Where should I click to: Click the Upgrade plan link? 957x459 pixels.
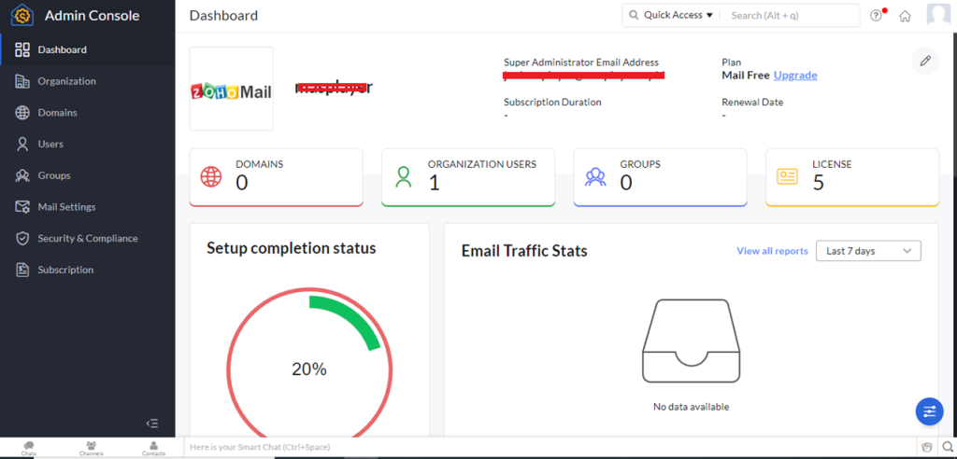[795, 75]
